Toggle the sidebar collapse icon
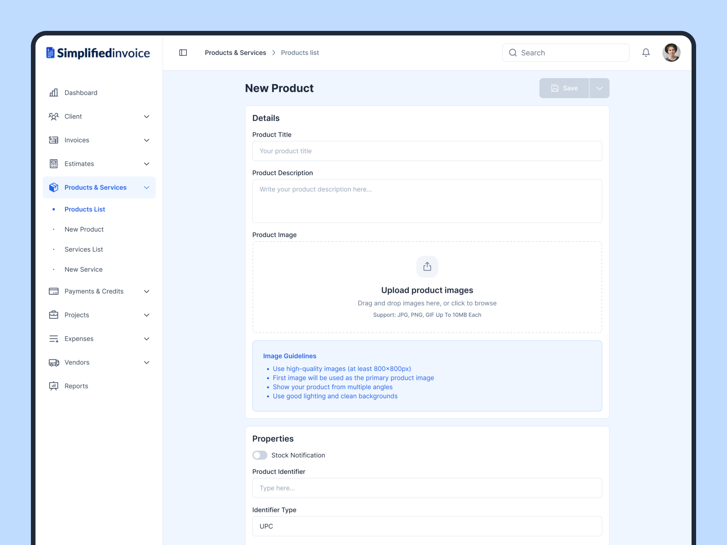The image size is (727, 545). coord(183,53)
